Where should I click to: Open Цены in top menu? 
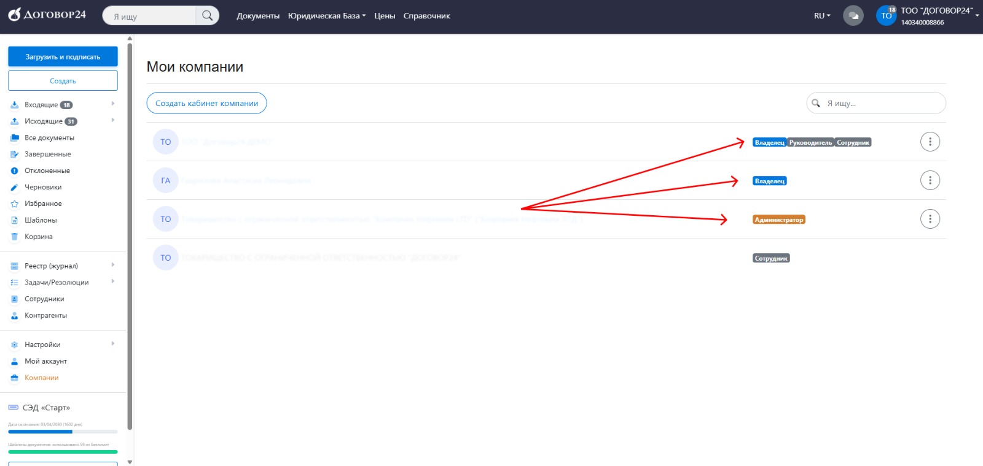click(385, 16)
